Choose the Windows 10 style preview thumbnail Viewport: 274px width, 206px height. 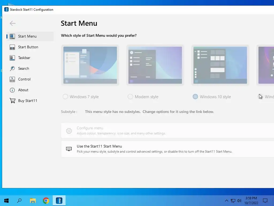coord(220,65)
